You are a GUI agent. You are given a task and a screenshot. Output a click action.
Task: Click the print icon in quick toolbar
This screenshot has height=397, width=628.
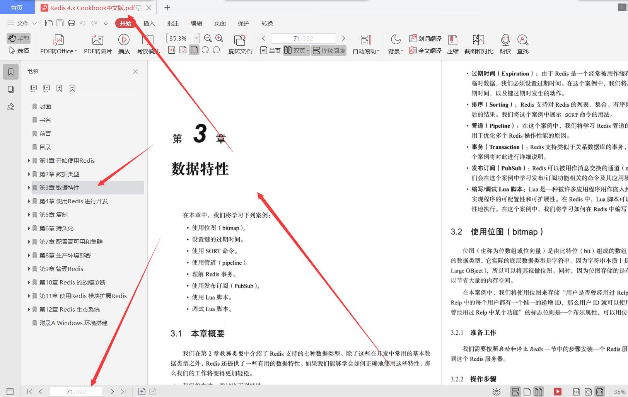pyautogui.click(x=71, y=23)
